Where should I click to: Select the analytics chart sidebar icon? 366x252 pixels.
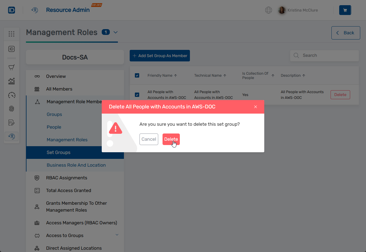click(12, 81)
